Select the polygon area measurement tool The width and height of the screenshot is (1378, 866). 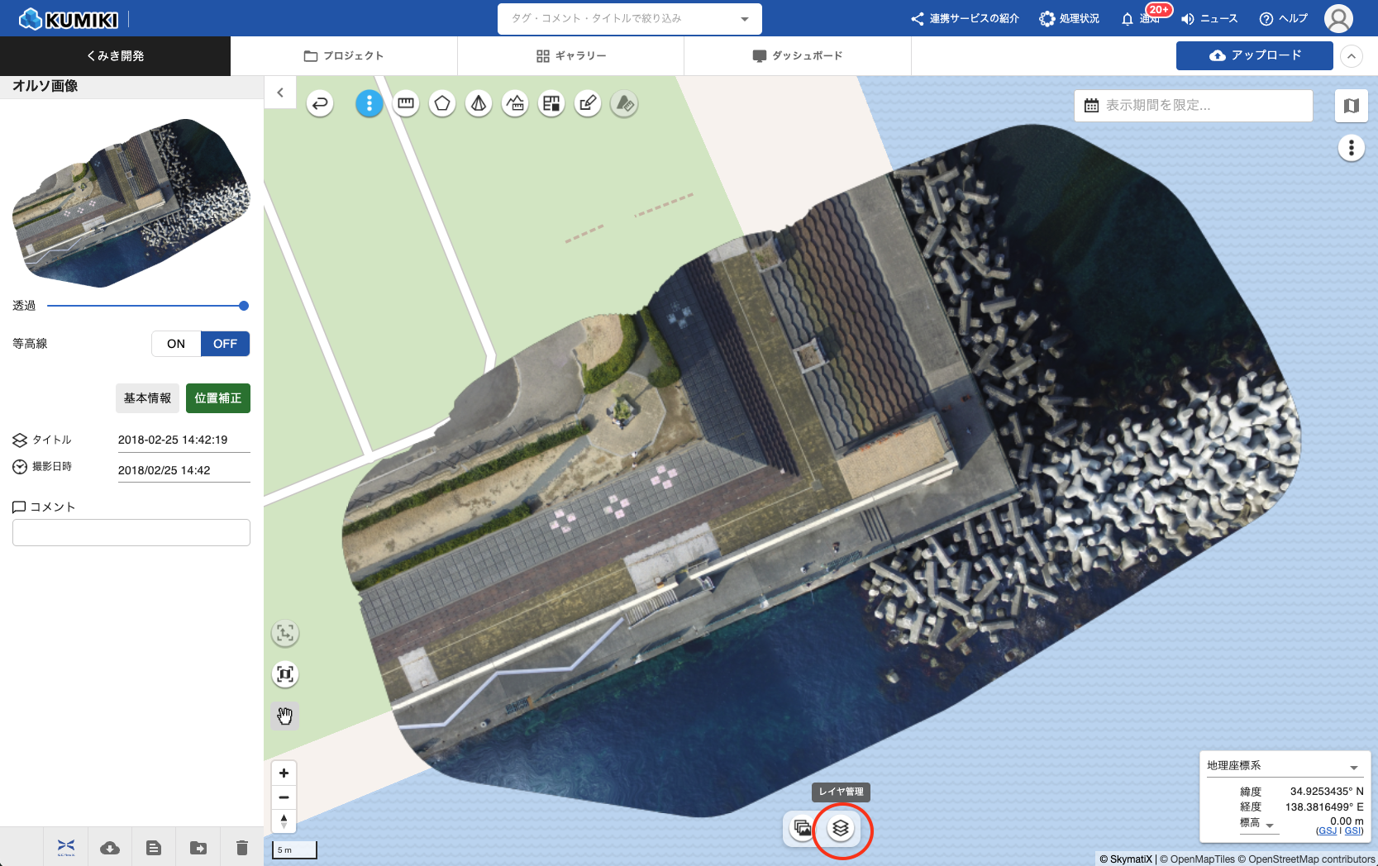[442, 103]
